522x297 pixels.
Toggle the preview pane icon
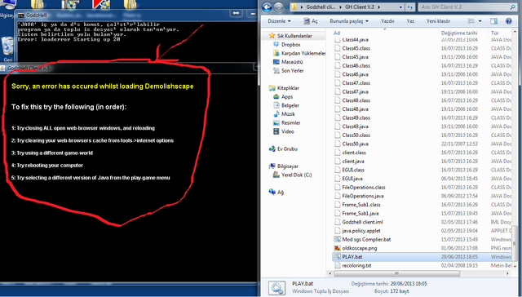point(493,21)
